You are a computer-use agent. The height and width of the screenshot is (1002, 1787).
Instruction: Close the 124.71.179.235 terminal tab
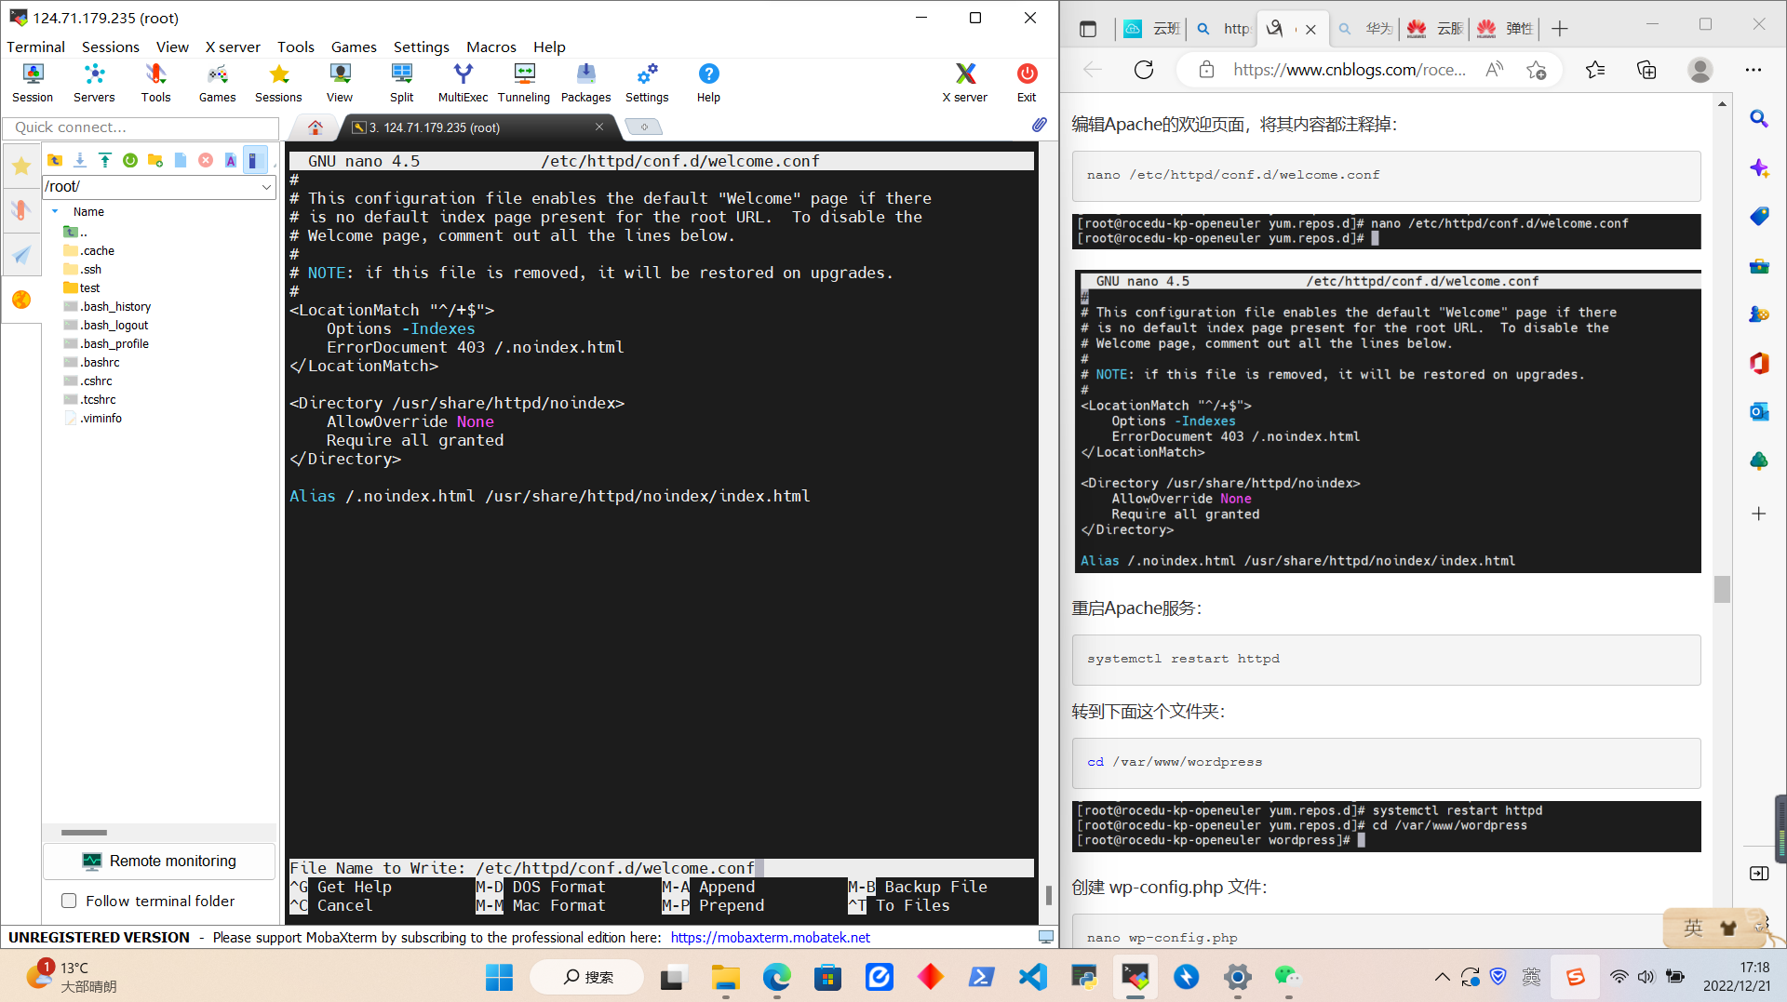point(599,127)
